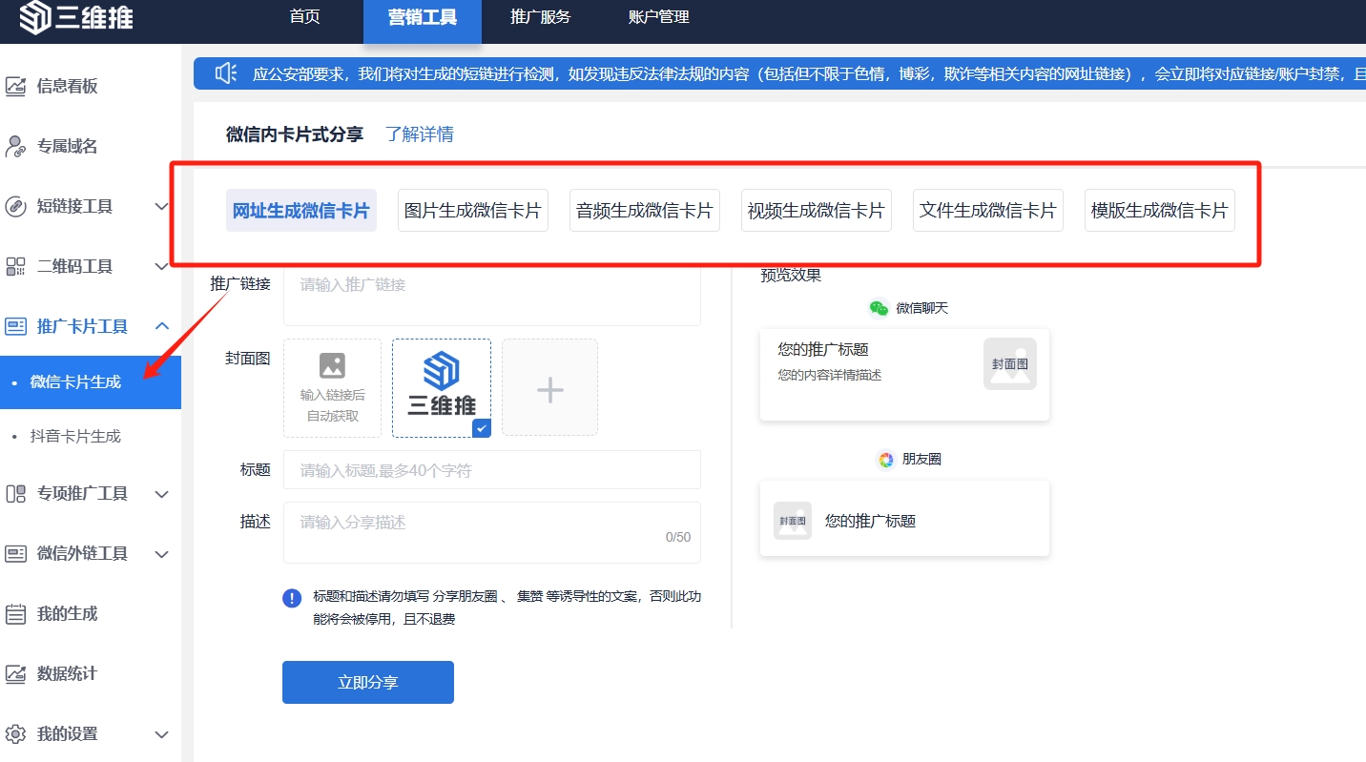1366x762 pixels.
Task: Open the 推广服务 top menu
Action: pos(541,16)
